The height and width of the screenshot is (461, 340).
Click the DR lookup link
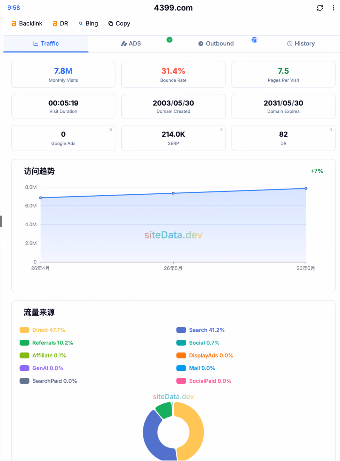pos(61,23)
